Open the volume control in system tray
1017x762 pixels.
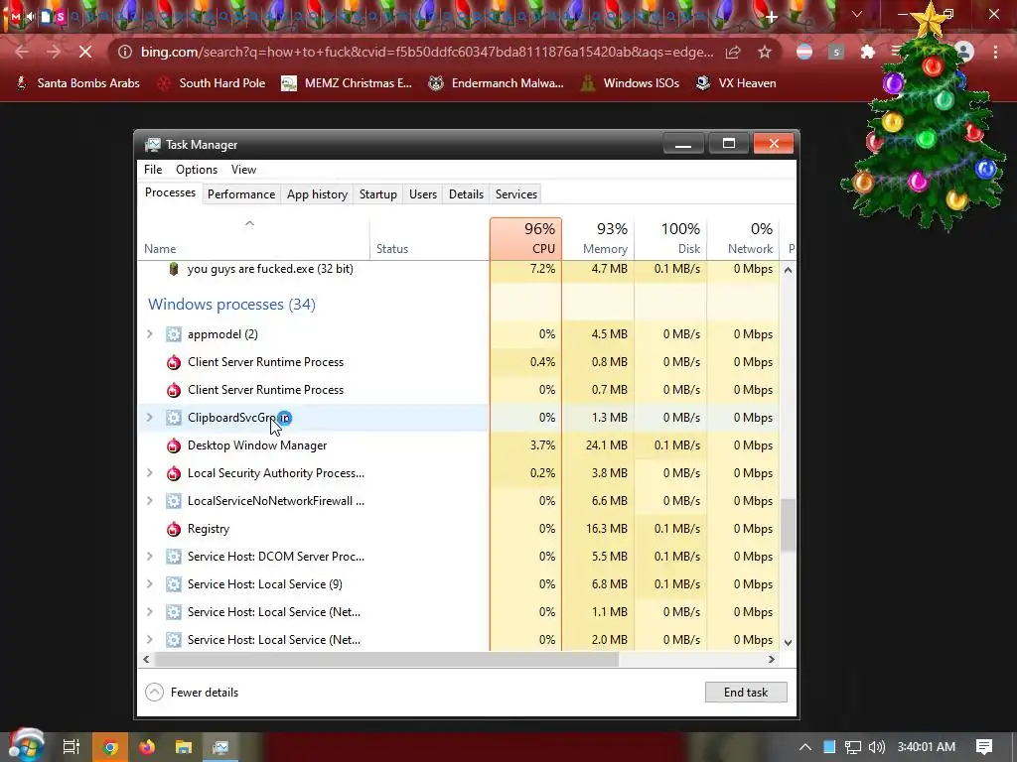(876, 747)
